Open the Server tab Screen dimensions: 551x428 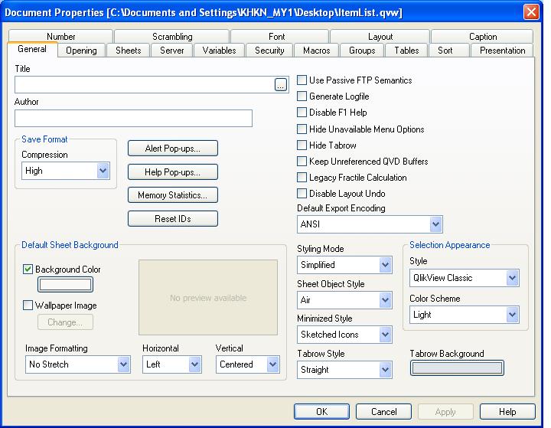coord(172,51)
